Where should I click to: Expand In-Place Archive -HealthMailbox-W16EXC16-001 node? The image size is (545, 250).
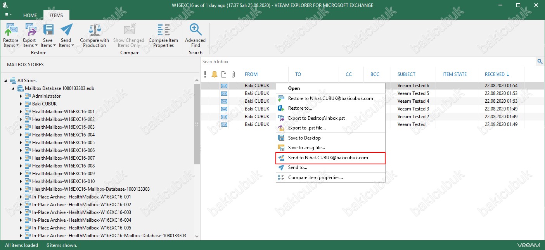[21, 197]
